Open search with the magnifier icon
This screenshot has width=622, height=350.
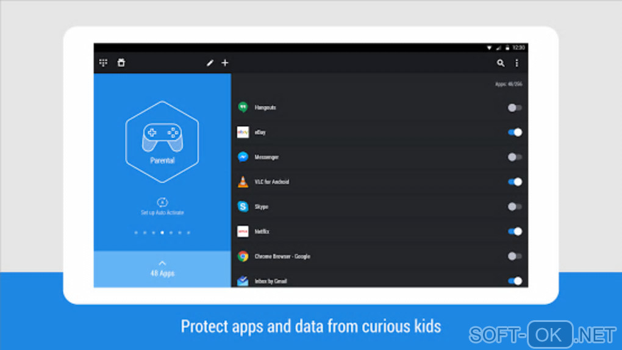click(501, 63)
